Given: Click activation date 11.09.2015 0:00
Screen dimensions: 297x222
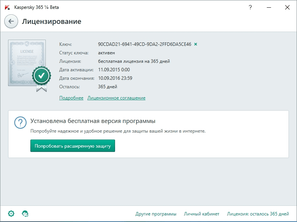Looking at the screenshot, I should point(114,70).
